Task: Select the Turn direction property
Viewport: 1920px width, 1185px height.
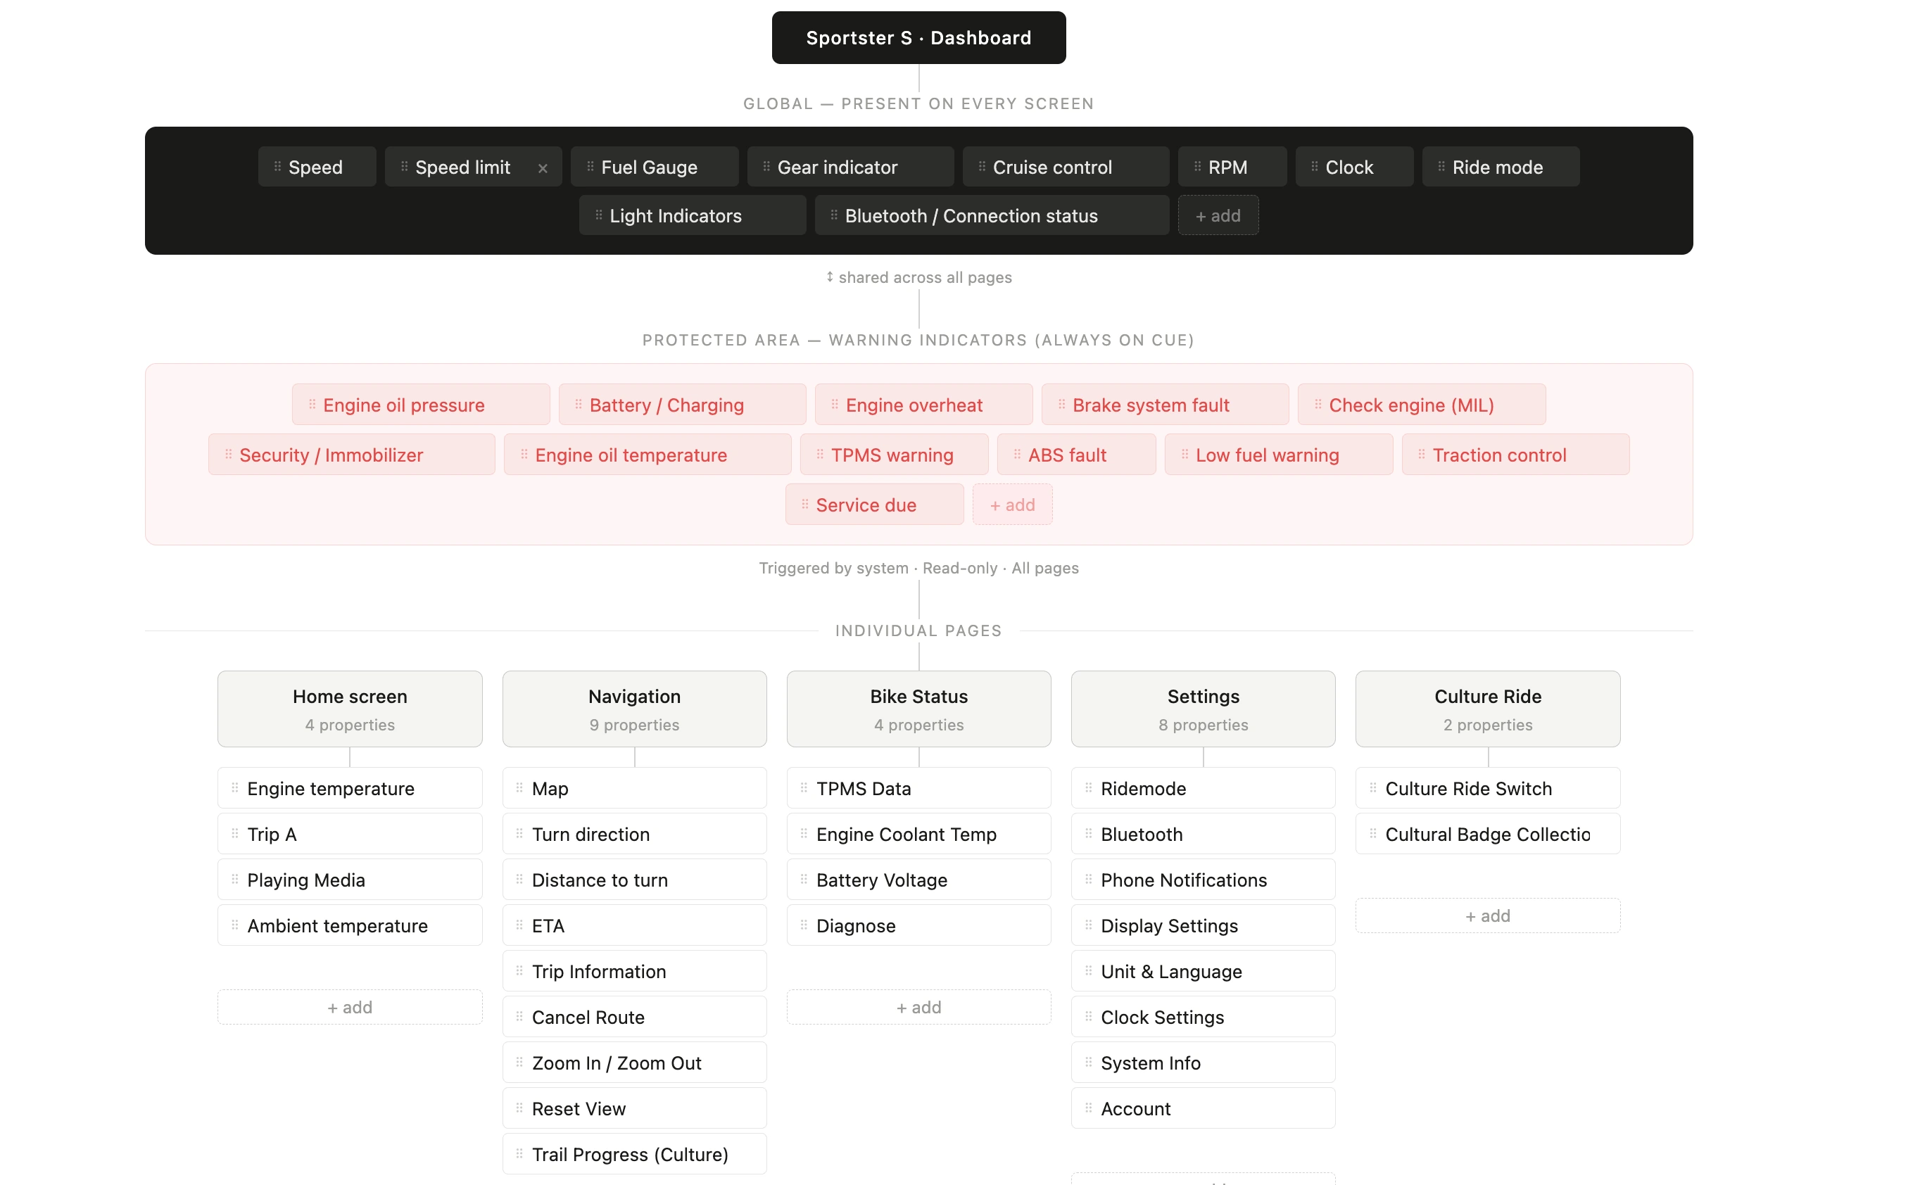Action: tap(634, 834)
